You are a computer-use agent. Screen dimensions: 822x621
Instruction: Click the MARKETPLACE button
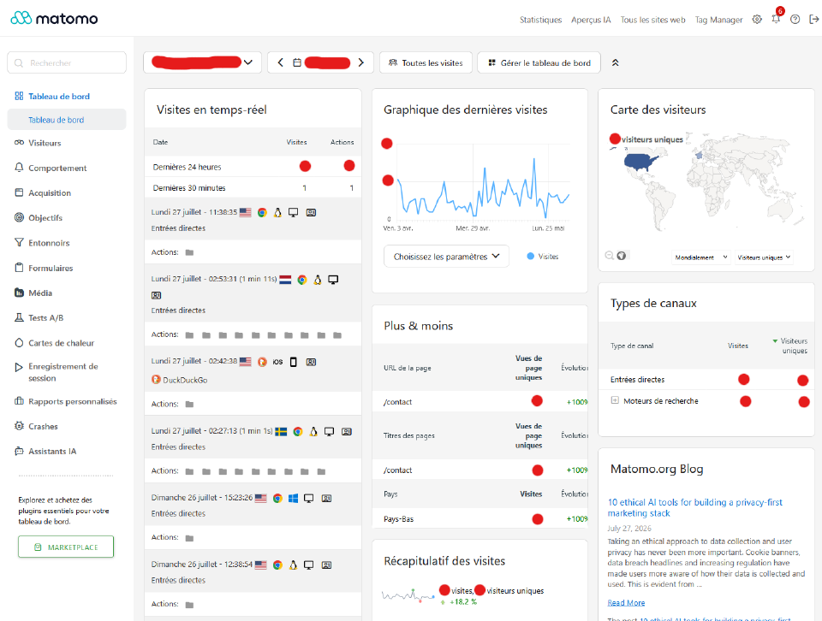66,547
